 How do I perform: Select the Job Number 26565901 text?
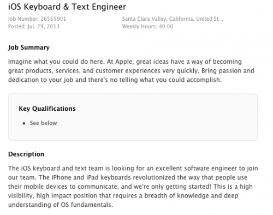coord(37,19)
